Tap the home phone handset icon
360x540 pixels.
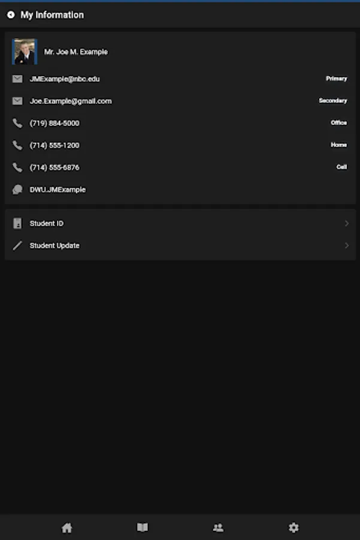point(17,145)
